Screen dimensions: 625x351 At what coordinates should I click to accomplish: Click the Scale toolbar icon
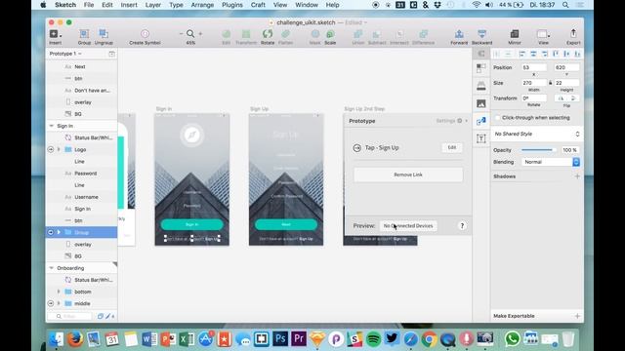point(330,34)
